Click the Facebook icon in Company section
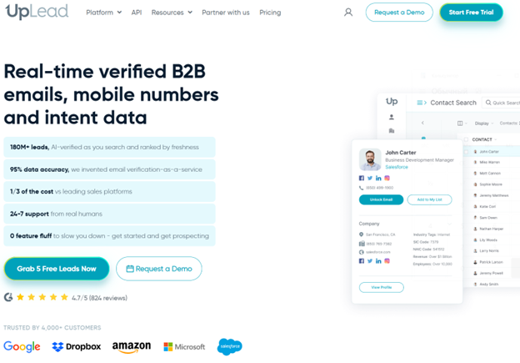The height and width of the screenshot is (363, 520). pos(362,261)
